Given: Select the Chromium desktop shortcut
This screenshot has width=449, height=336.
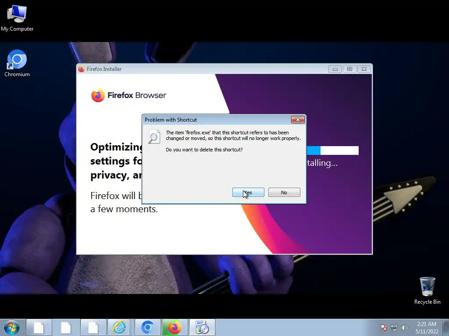Looking at the screenshot, I should (17, 63).
